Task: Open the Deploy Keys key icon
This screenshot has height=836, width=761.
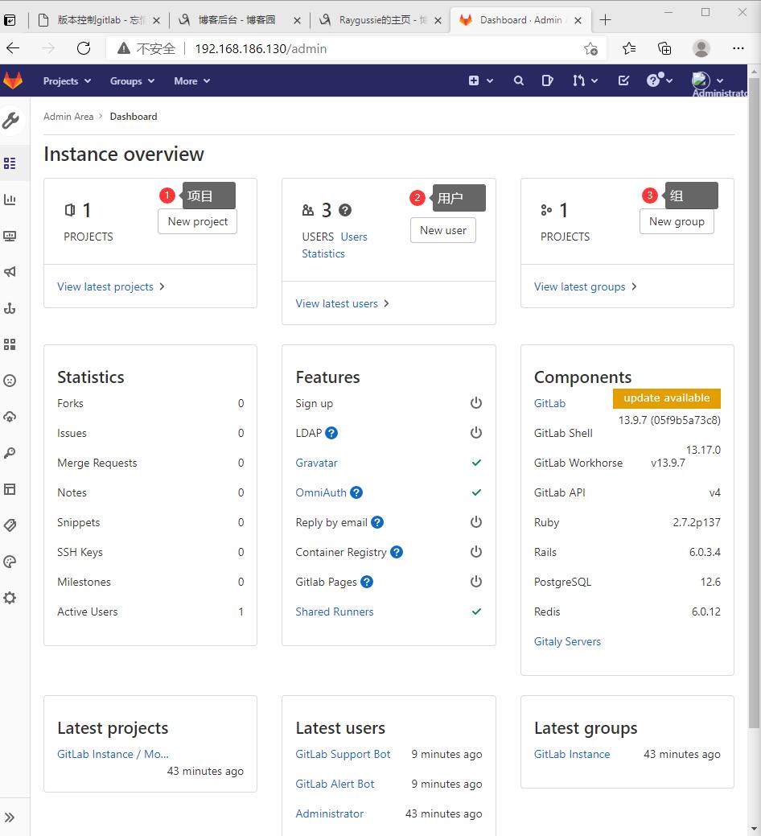Action: tap(10, 453)
